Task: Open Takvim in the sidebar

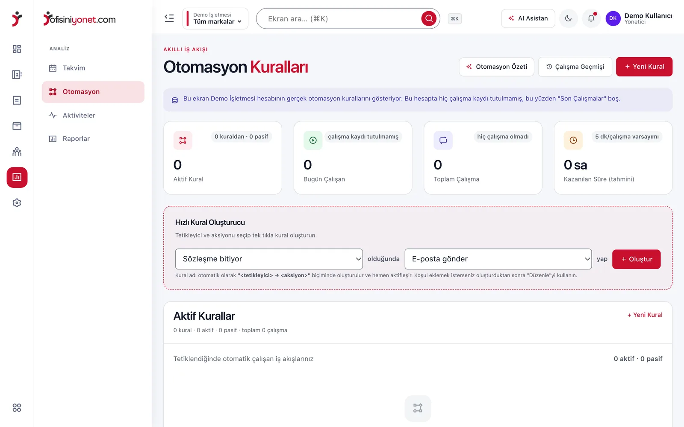Action: pyautogui.click(x=93, y=68)
